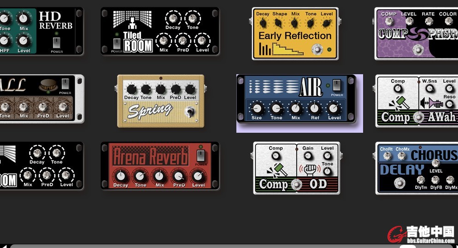The image size is (458, 248).
Task: Select the Shape knob on Early Reflection
Action: click(x=279, y=22)
